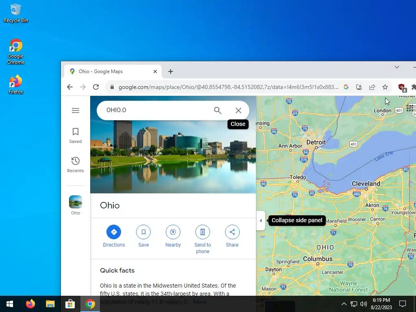This screenshot has width=416, height=312.
Task: View site information lock icon
Action: [x=112, y=87]
